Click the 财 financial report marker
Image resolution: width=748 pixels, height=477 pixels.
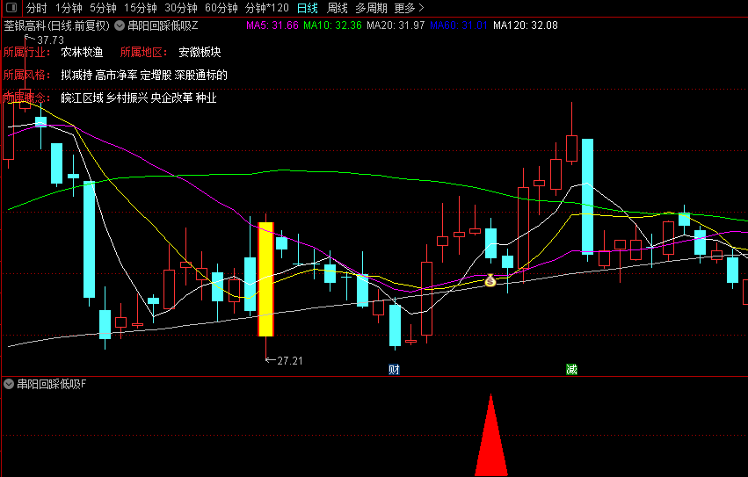point(394,369)
